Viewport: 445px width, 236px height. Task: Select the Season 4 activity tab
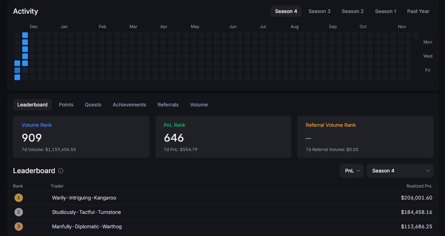pyautogui.click(x=286, y=11)
